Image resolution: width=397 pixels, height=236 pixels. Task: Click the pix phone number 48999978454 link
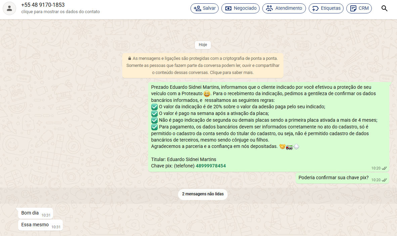pos(211,166)
